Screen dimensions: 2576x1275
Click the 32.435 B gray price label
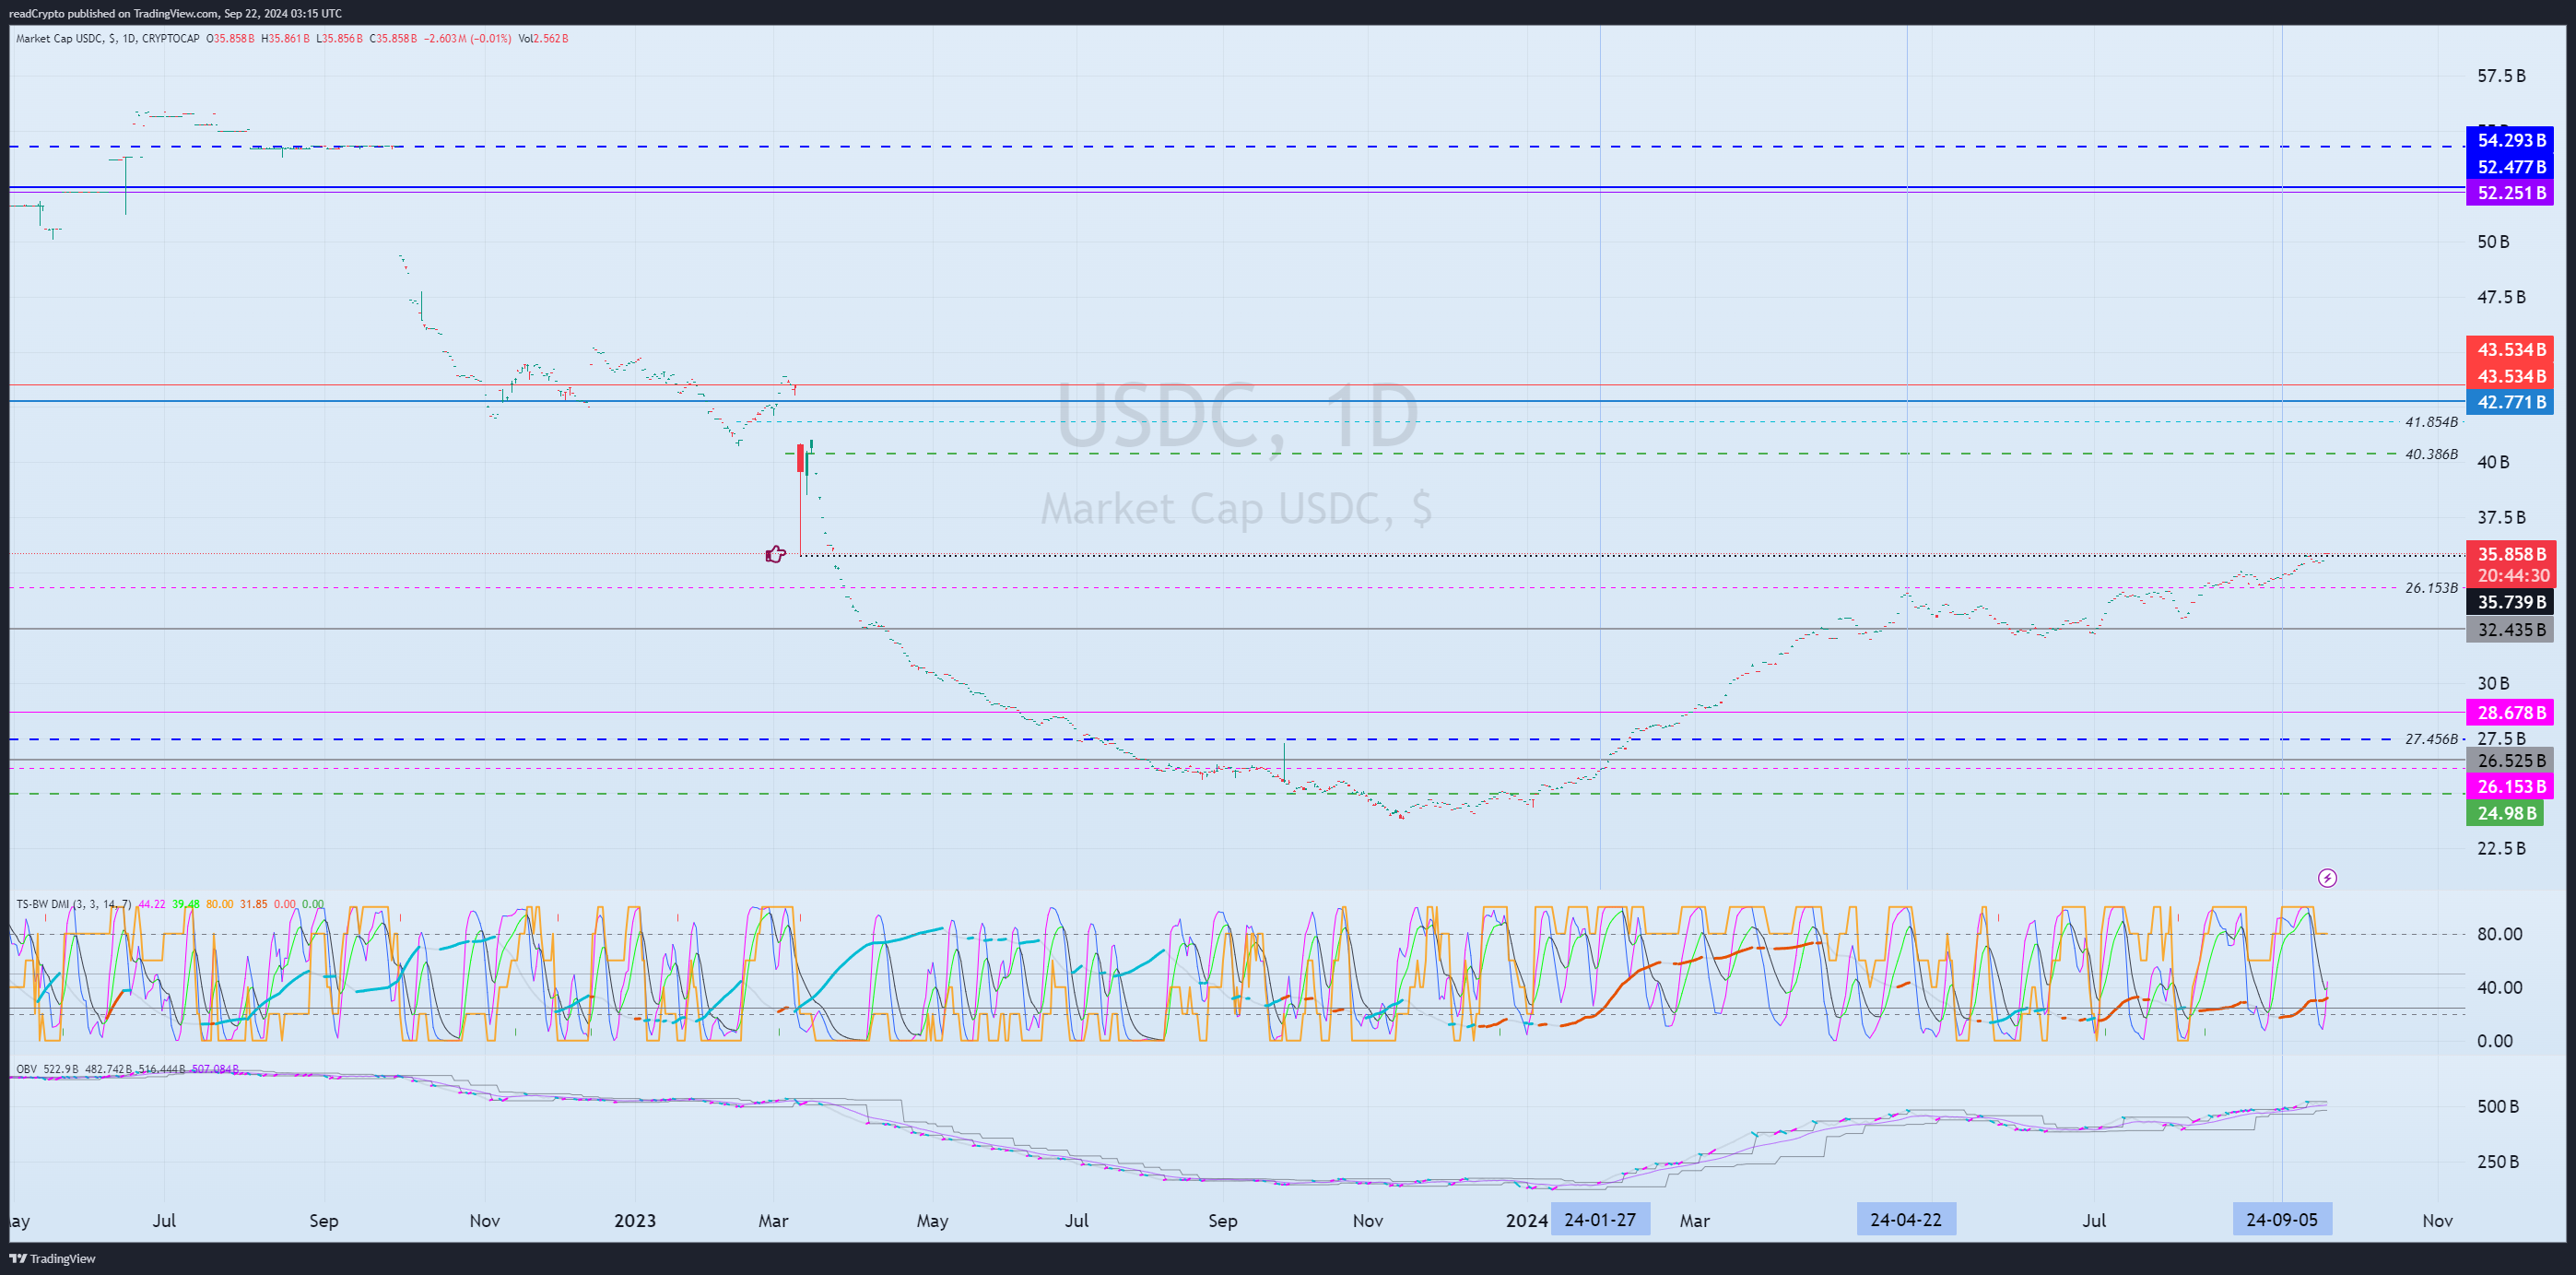2511,629
